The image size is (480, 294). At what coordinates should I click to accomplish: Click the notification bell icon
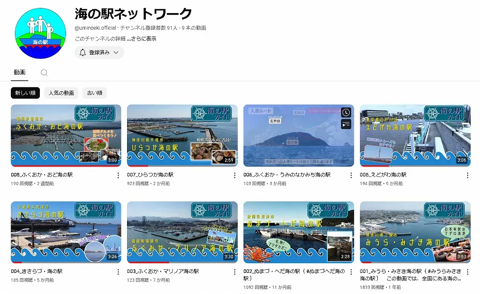[x=82, y=52]
